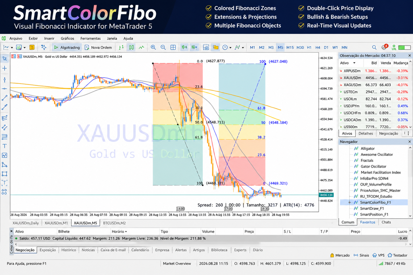Zoom in on the chart
This screenshot has width=413, height=275.
(153, 48)
